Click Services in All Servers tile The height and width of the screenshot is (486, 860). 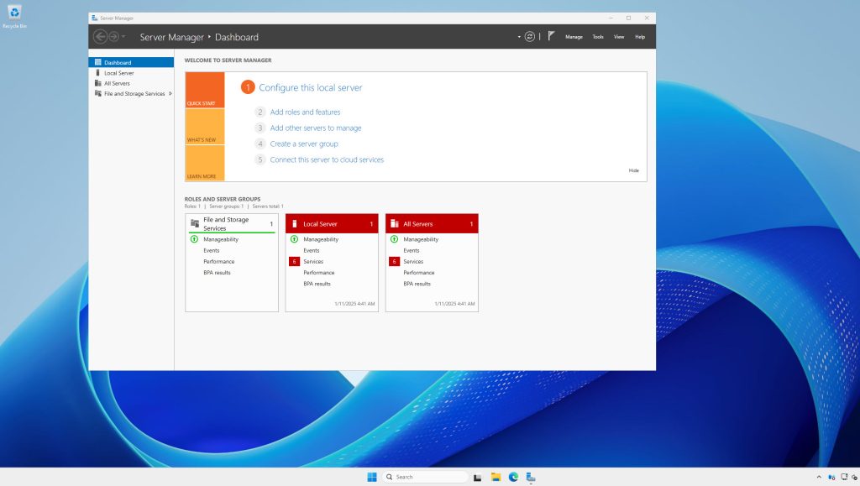click(413, 261)
